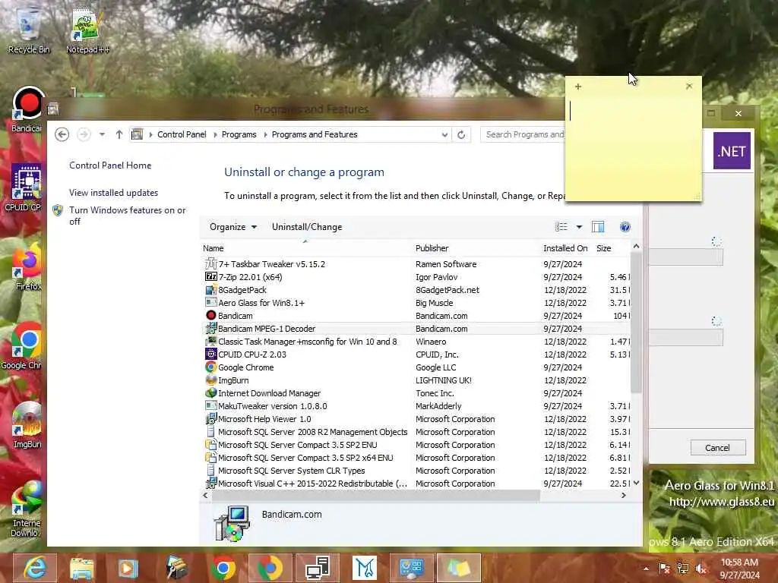Image resolution: width=778 pixels, height=583 pixels.
Task: Open ImgBurn desktop shortcut
Action: coord(27,425)
